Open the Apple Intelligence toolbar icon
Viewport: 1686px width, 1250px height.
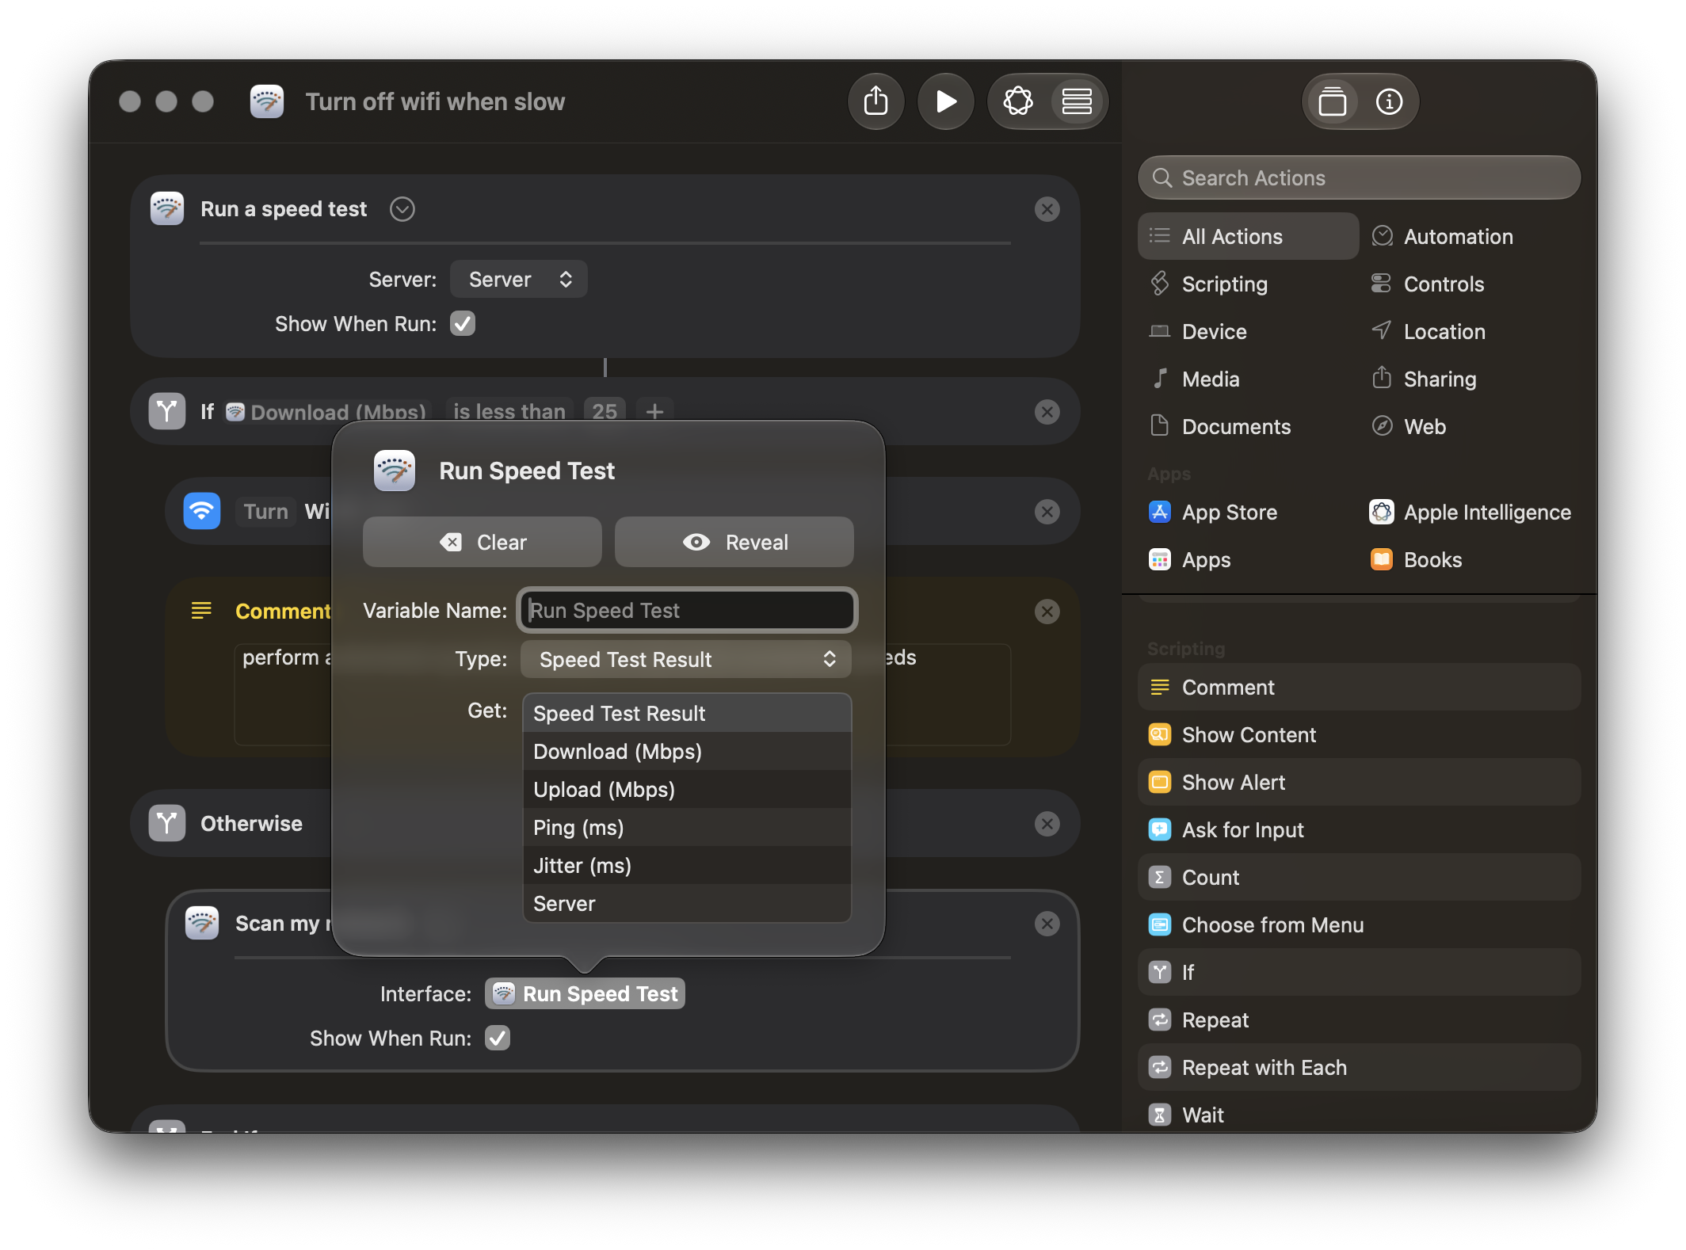[1018, 101]
